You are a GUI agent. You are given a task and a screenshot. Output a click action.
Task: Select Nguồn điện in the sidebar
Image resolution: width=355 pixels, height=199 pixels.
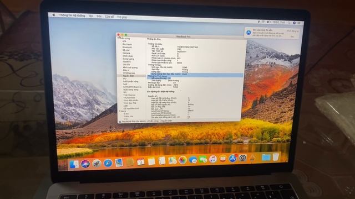tap(129, 76)
